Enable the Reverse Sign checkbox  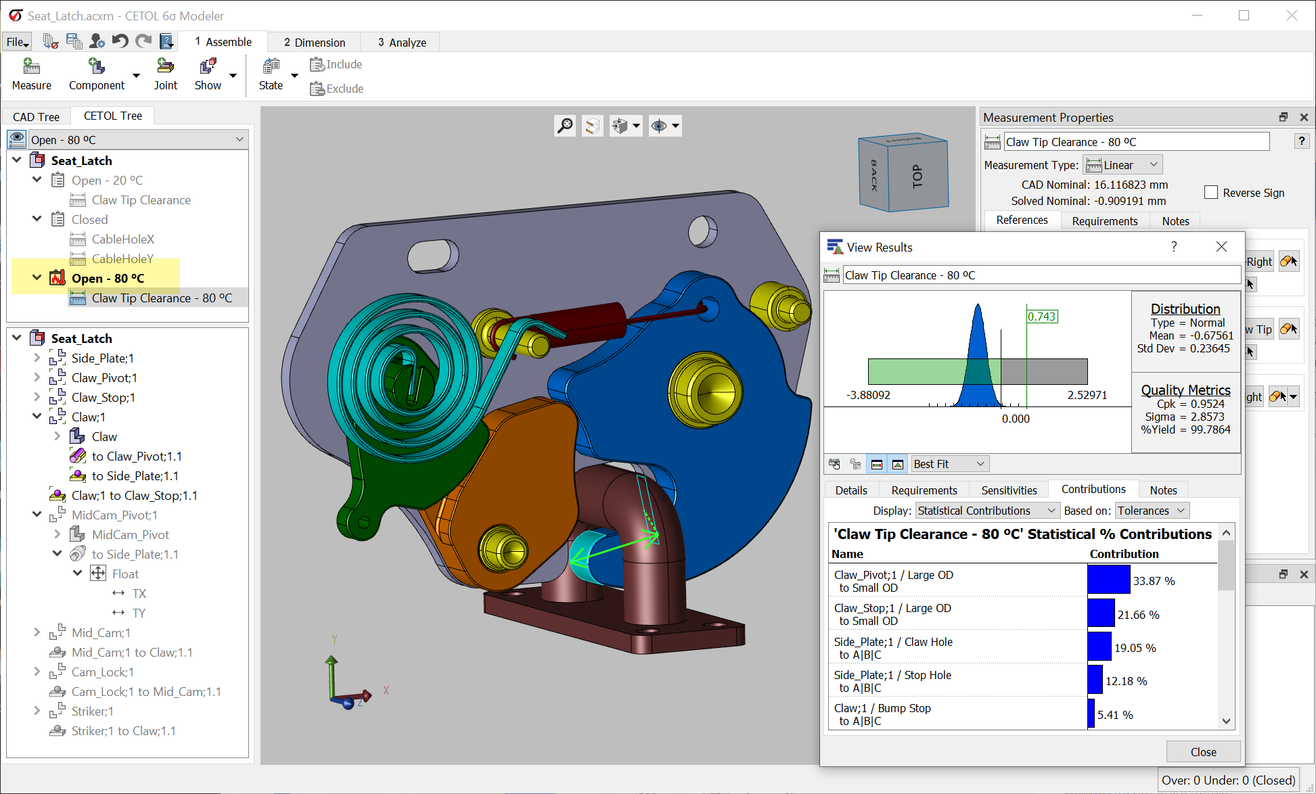click(x=1211, y=193)
